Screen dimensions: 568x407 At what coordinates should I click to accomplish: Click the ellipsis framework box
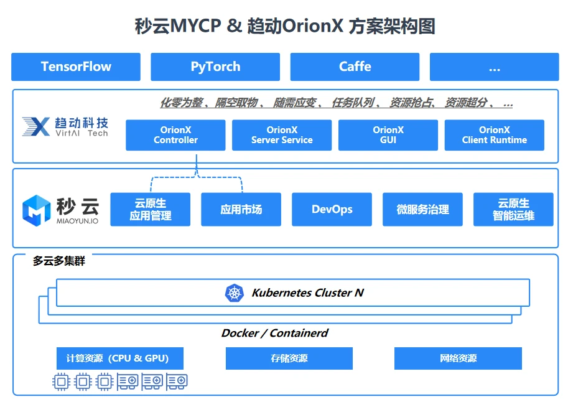[494, 67]
